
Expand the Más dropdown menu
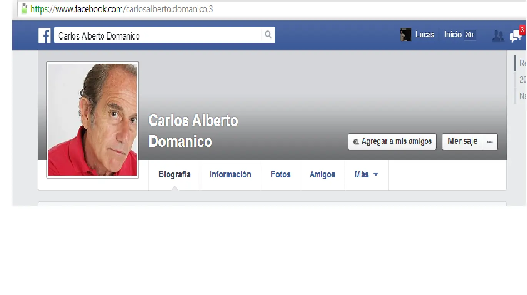click(366, 175)
